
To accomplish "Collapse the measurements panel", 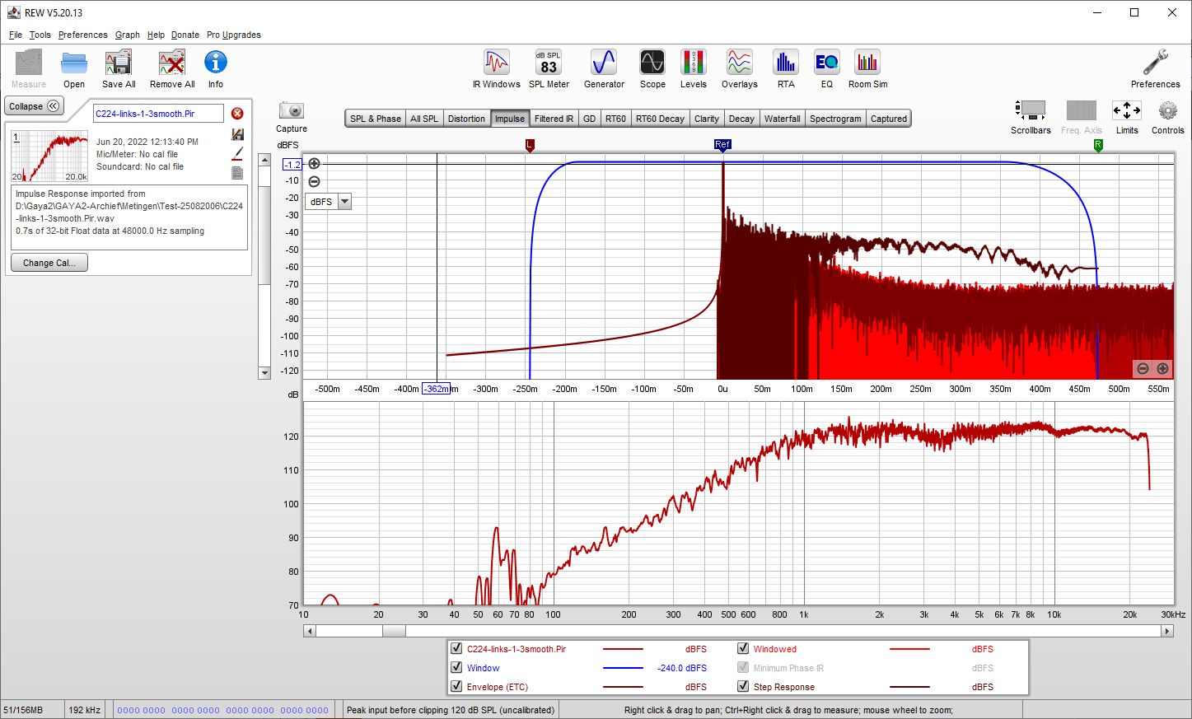I will [34, 106].
